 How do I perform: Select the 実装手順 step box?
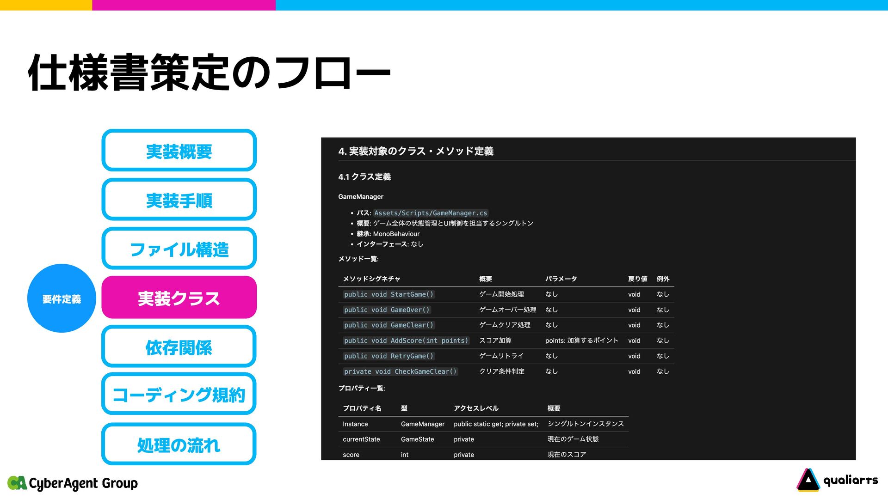(179, 200)
